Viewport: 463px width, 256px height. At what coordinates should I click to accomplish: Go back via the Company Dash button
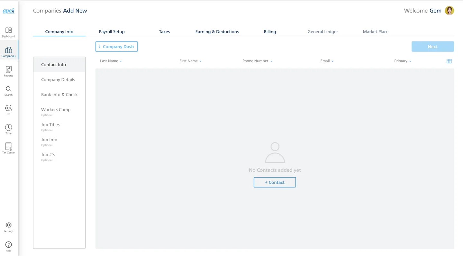(x=116, y=46)
